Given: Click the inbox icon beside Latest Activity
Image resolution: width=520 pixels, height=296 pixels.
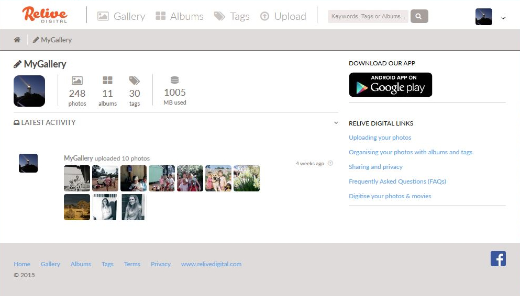Looking at the screenshot, I should [x=17, y=123].
